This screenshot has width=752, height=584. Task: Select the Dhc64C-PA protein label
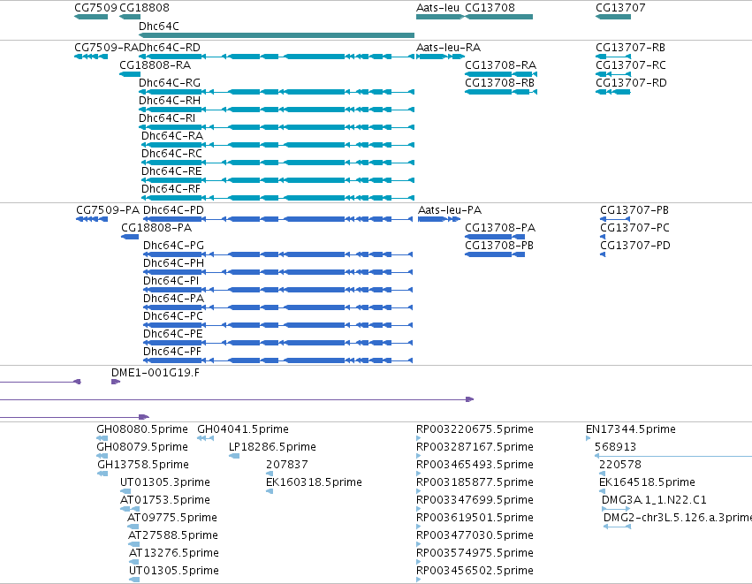173,299
